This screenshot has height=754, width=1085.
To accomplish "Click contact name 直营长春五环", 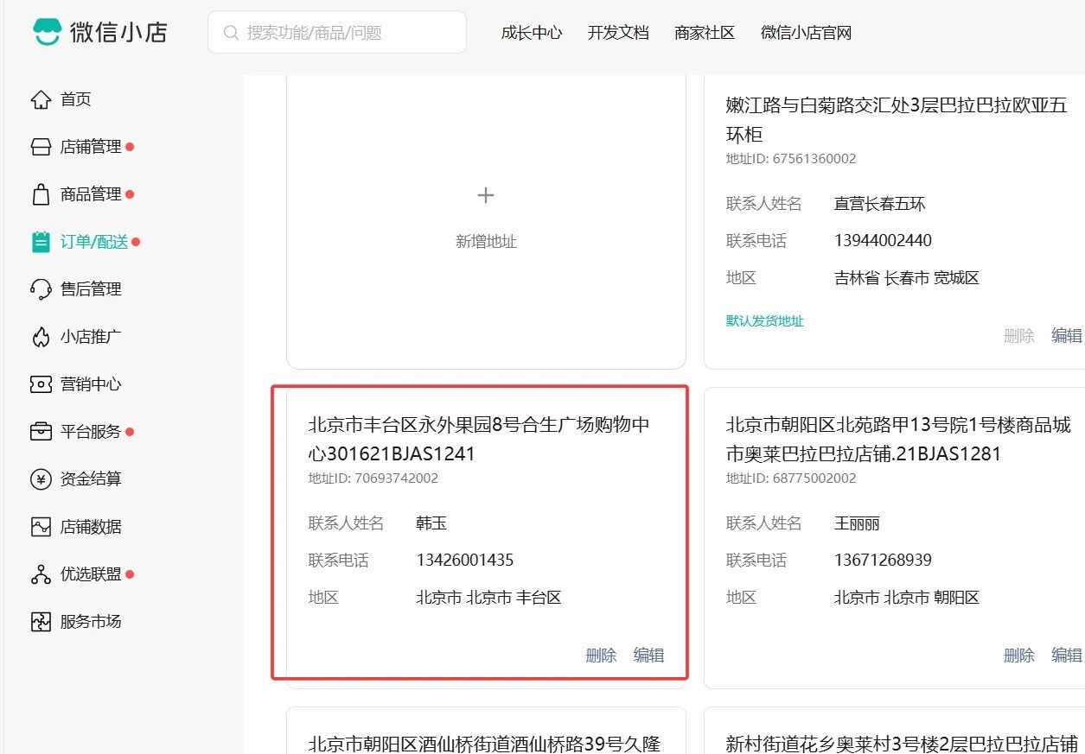I will pyautogui.click(x=880, y=205).
